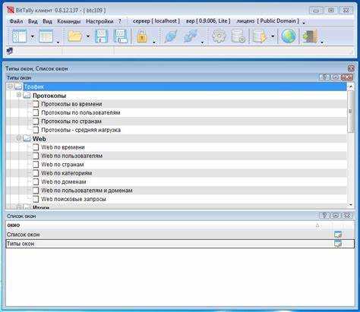Click tree scrollbar up arrow
Viewport: 360px width, 312px height.
[351, 87]
